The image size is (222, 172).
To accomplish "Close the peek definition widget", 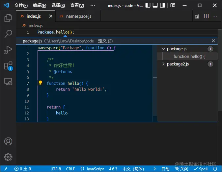I will (213, 41).
